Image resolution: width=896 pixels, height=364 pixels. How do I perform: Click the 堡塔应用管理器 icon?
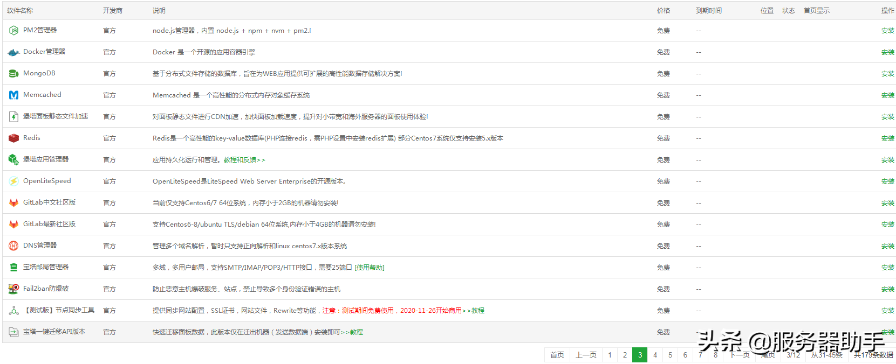[13, 160]
